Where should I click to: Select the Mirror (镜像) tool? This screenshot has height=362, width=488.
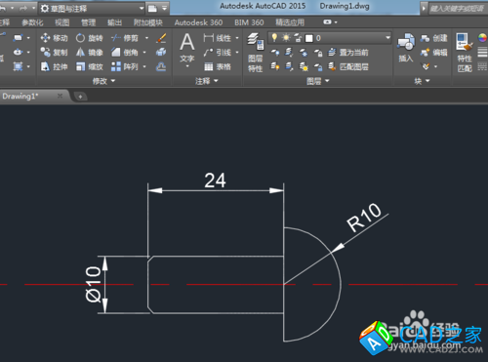(90, 53)
